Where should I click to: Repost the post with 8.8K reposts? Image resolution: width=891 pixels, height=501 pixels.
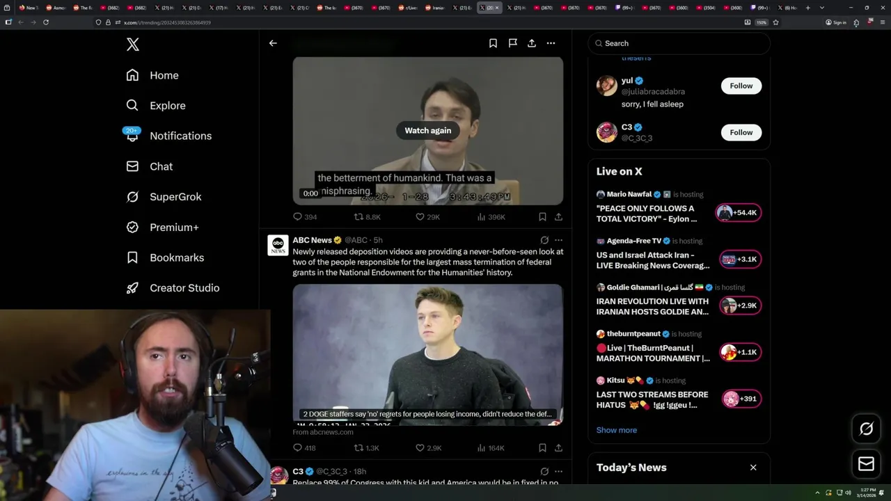367,217
